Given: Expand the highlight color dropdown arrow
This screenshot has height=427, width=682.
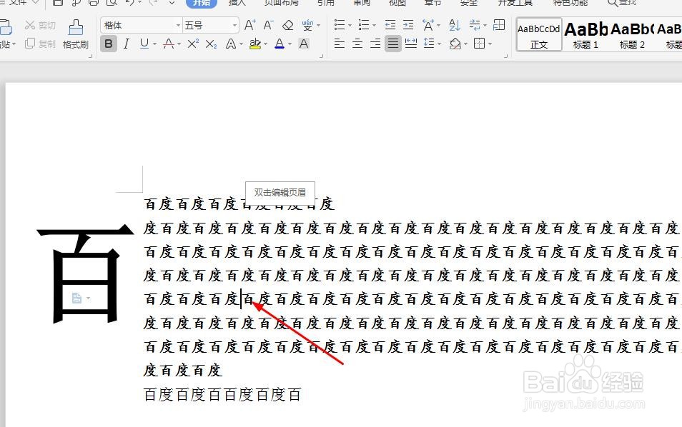Looking at the screenshot, I should (x=265, y=44).
